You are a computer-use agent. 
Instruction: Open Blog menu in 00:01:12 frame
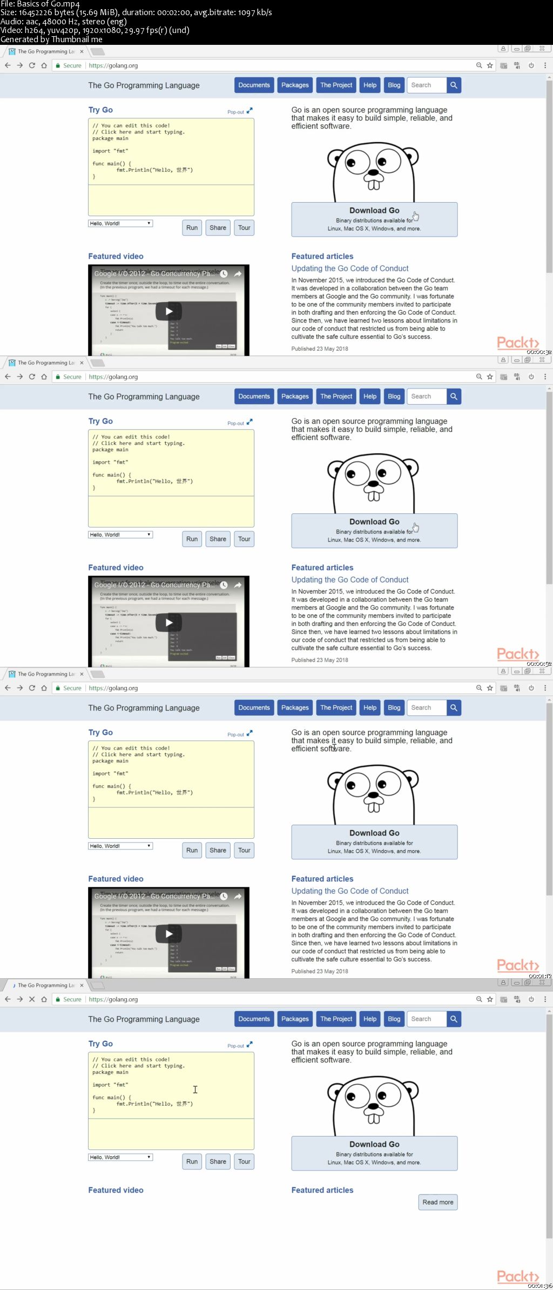click(394, 707)
